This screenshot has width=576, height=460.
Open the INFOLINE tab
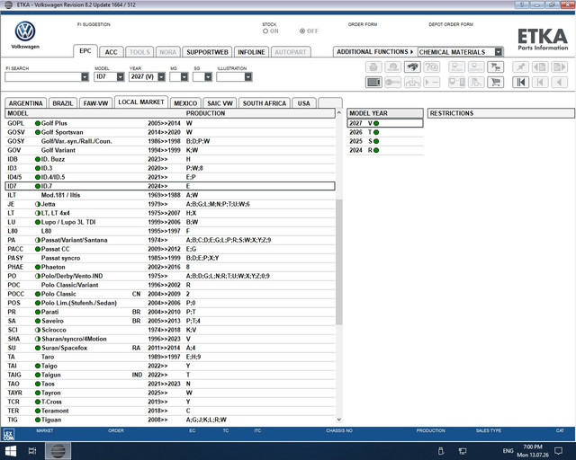click(x=251, y=52)
